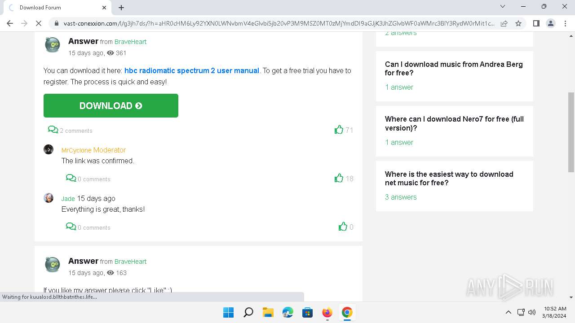Open network status tray icon
This screenshot has height=323, width=575.
point(521,312)
